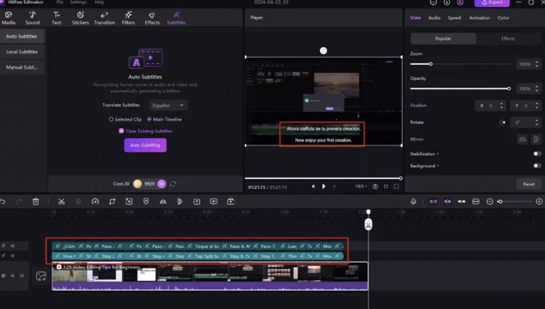Toggle the Background switch
The width and height of the screenshot is (545, 309).
[537, 166]
